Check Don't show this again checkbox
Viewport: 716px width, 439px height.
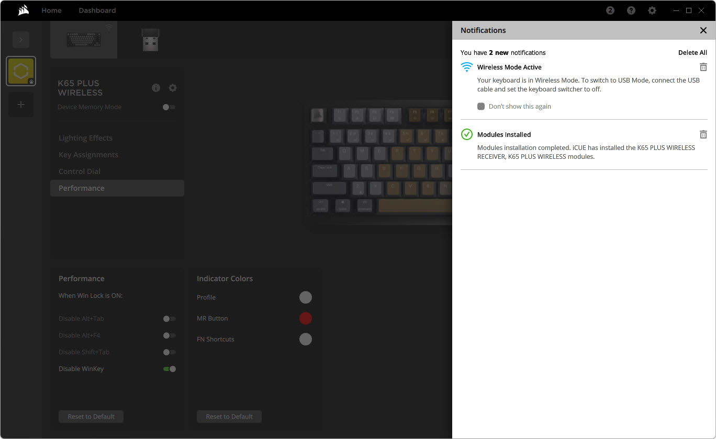click(481, 107)
